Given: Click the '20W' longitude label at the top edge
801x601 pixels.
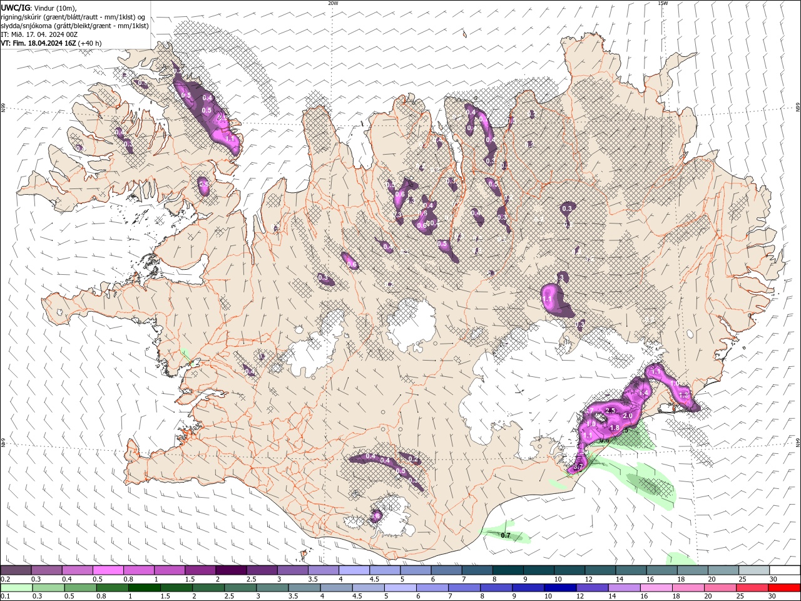Looking at the screenshot, I should (333, 3).
